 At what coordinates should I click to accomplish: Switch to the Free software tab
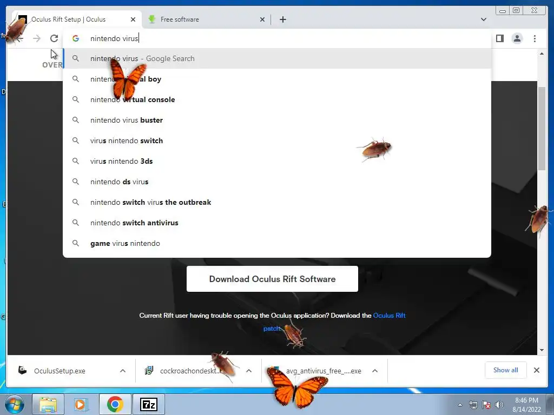pos(206,19)
